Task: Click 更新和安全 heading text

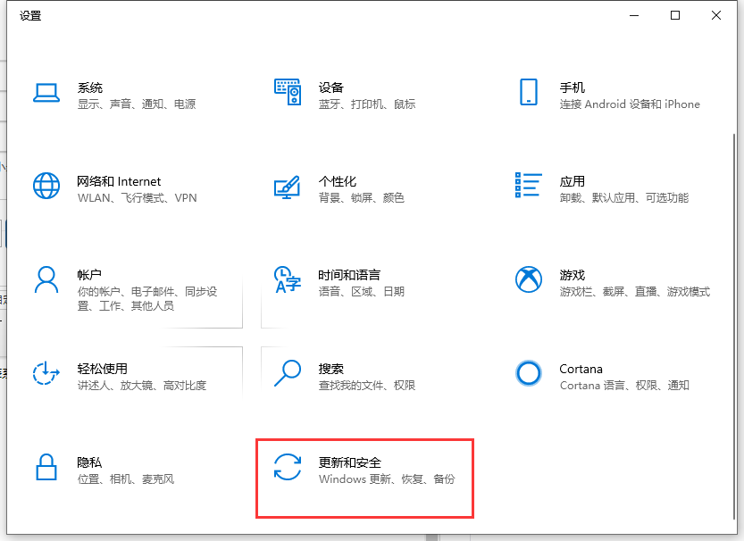Action: click(x=350, y=462)
